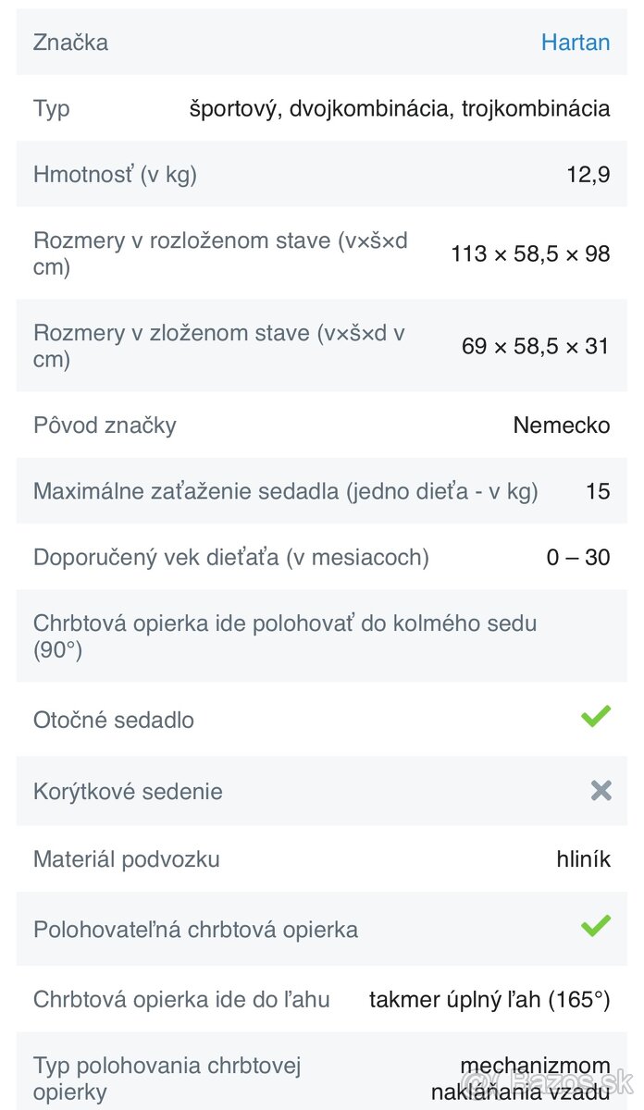Select the hliník chassis material value
Viewport: 644px width, 1110px height.
coord(583,859)
